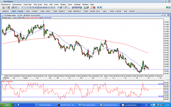Open the Instruments menu
This screenshot has height=107, width=171.
click(x=17, y=5)
